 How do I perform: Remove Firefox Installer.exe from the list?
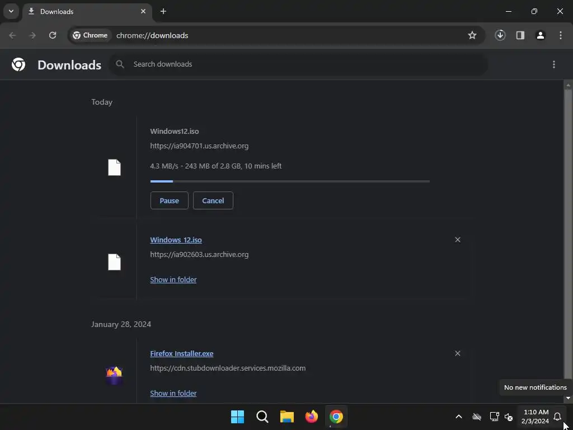coord(458,354)
